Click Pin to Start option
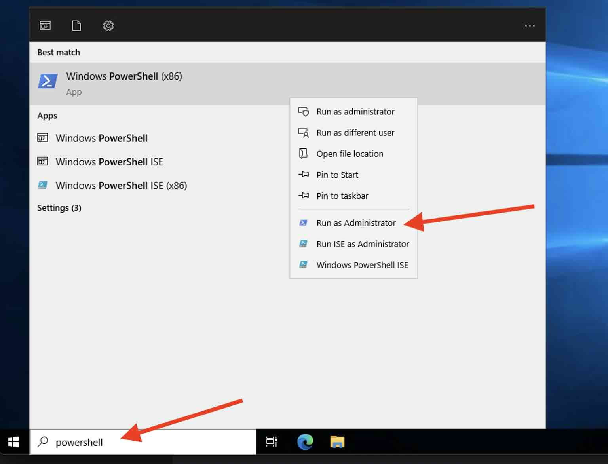Image resolution: width=608 pixels, height=464 pixels. (x=337, y=175)
